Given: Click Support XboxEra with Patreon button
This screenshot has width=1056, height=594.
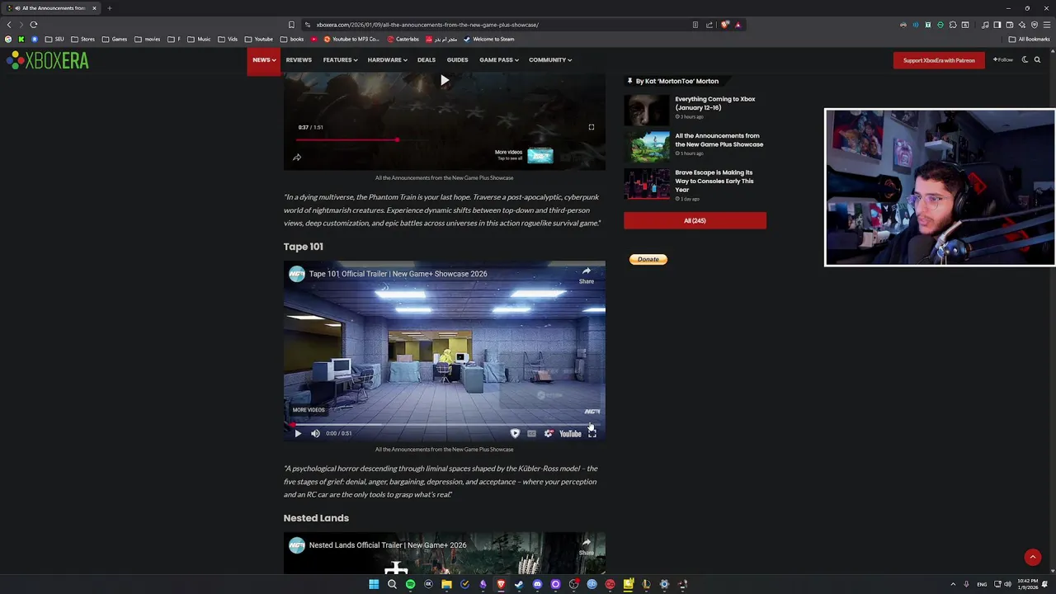Looking at the screenshot, I should pyautogui.click(x=939, y=60).
